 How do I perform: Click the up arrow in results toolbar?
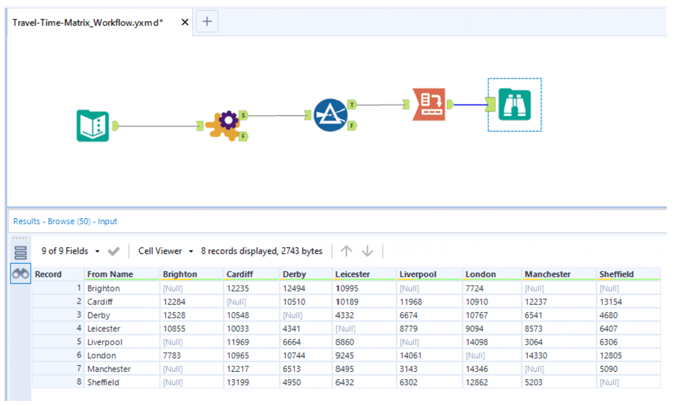[x=346, y=251]
